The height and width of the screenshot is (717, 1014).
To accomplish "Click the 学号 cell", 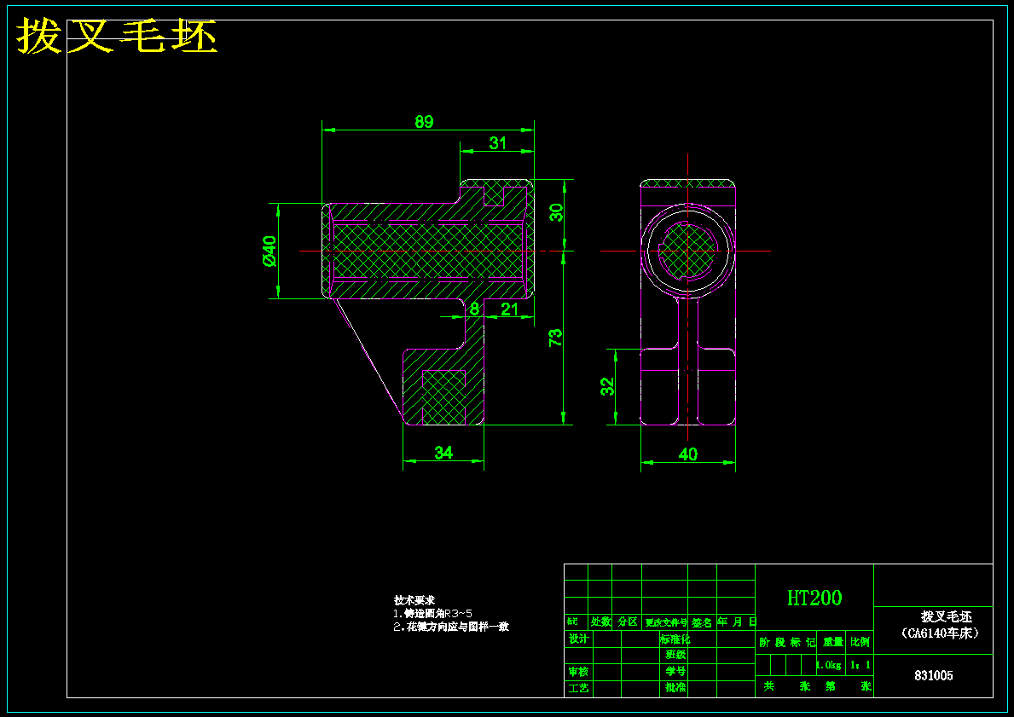I will coord(675,672).
